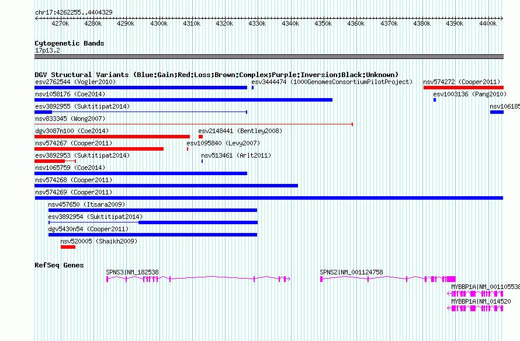The height and width of the screenshot is (341, 520).
Task: Click the nsv574267 red loss bar
Action: 99,149
